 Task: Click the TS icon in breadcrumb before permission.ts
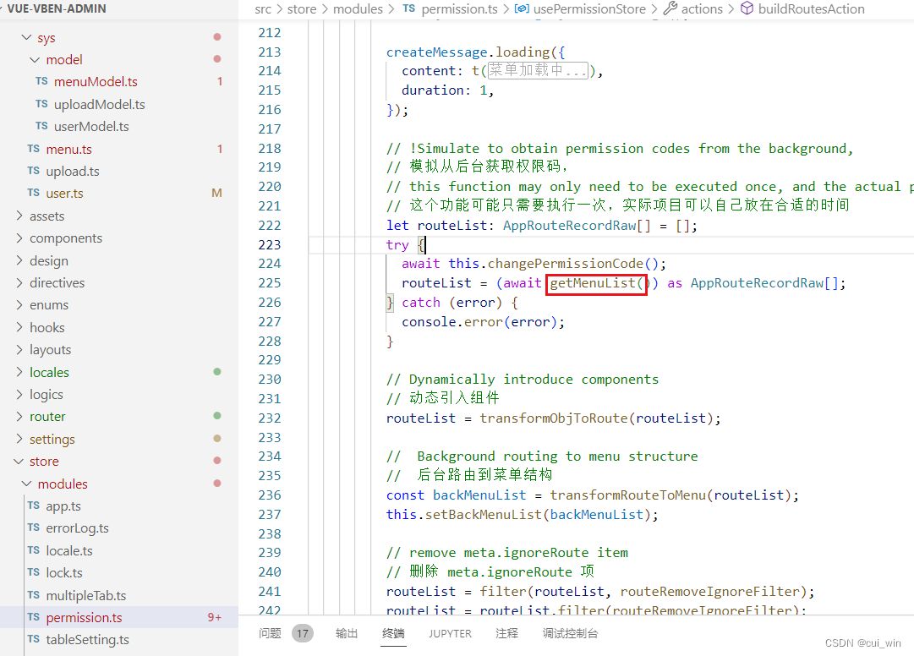tap(409, 8)
